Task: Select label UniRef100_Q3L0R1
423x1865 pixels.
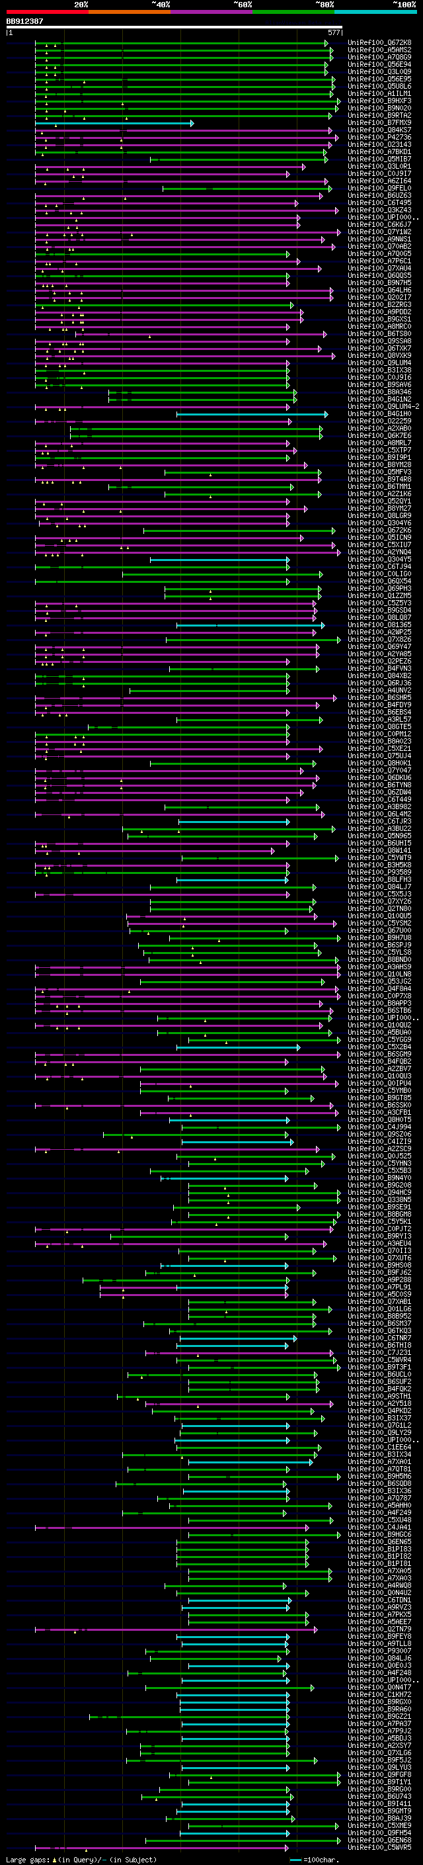Action: pos(379,167)
